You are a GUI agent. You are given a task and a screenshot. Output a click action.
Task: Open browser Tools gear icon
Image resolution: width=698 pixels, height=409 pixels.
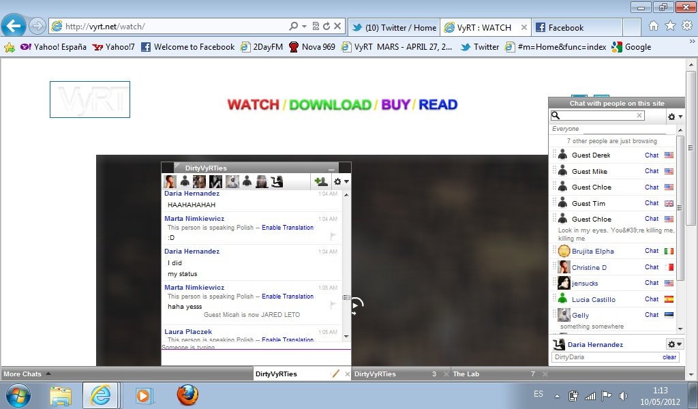coord(687,26)
